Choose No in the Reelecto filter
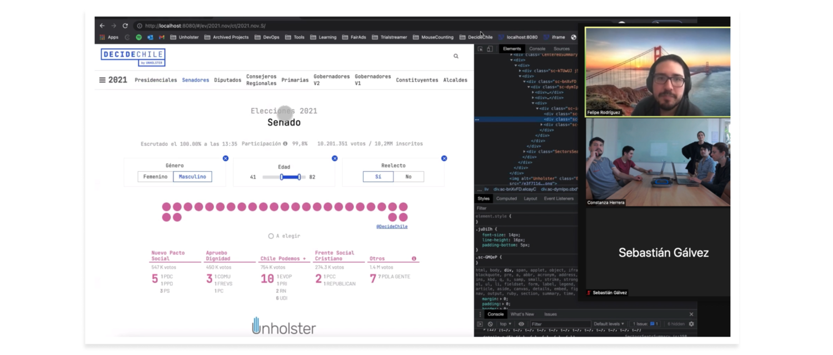Screen dimensions: 833x355 409,177
